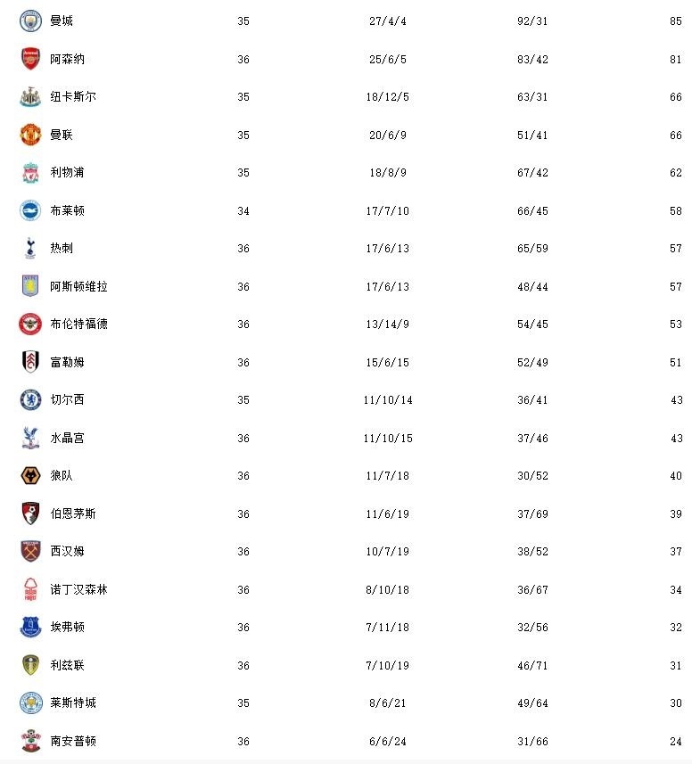Open the Chelsea club crest icon
The image size is (692, 764).
click(x=30, y=399)
